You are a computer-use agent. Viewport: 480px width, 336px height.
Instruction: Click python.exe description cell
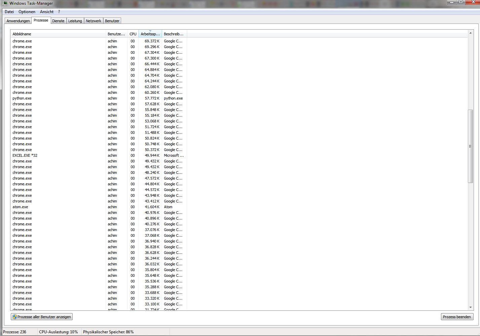click(173, 98)
